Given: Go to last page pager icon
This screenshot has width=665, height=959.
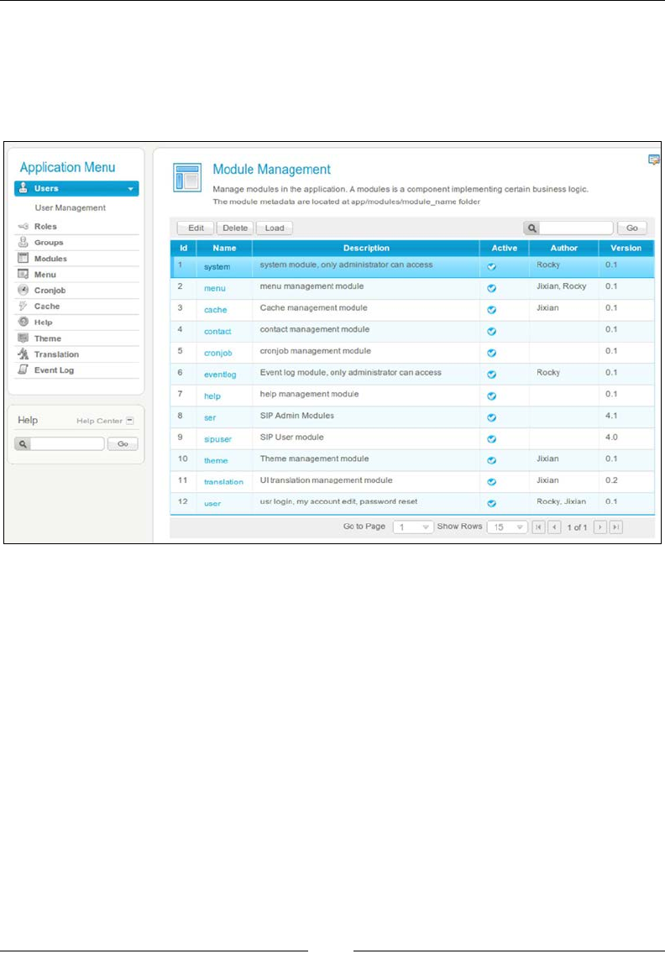Looking at the screenshot, I should click(616, 527).
